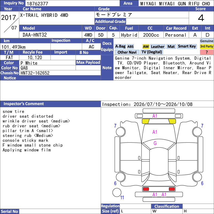Click car name X-TRAIL HYBRID 4WD
The width and height of the screenshot is (214, 214).
click(x=44, y=15)
